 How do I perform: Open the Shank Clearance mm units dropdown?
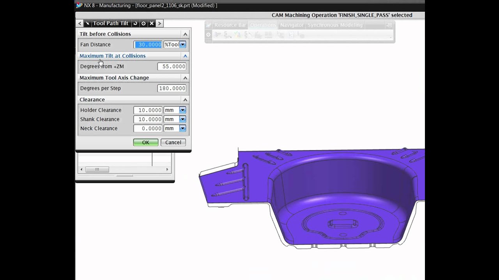pos(182,119)
